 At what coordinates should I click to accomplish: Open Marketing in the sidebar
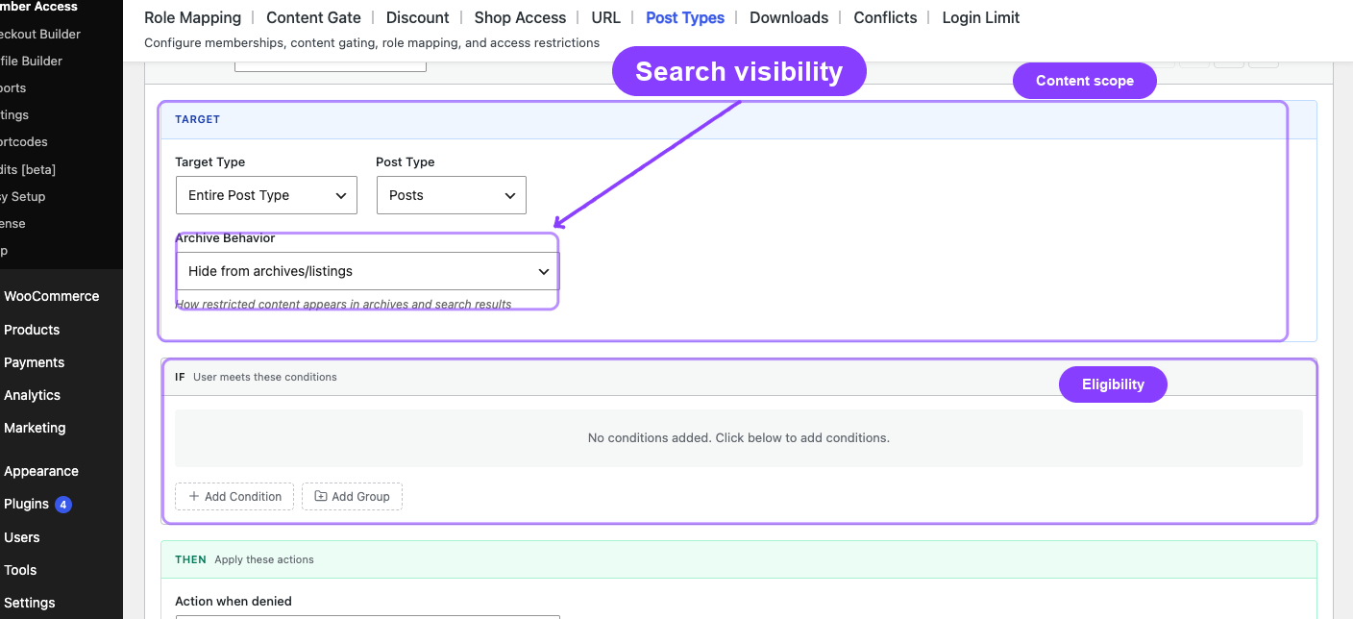pyautogui.click(x=35, y=428)
